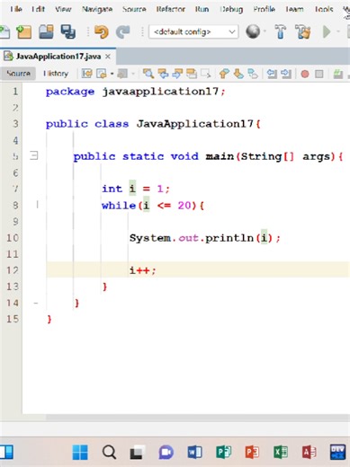
Task: Open the Refactor menu
Action: click(170, 9)
